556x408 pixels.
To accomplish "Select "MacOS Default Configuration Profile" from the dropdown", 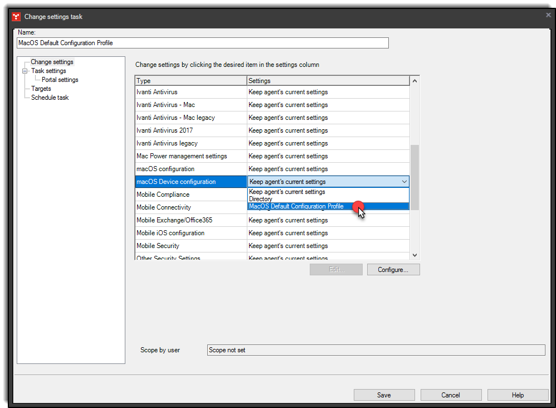I will click(296, 206).
